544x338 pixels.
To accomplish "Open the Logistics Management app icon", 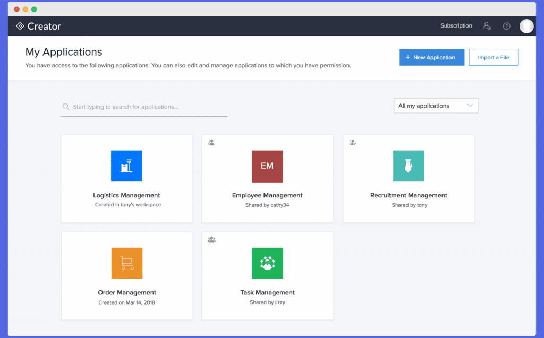I will (126, 166).
